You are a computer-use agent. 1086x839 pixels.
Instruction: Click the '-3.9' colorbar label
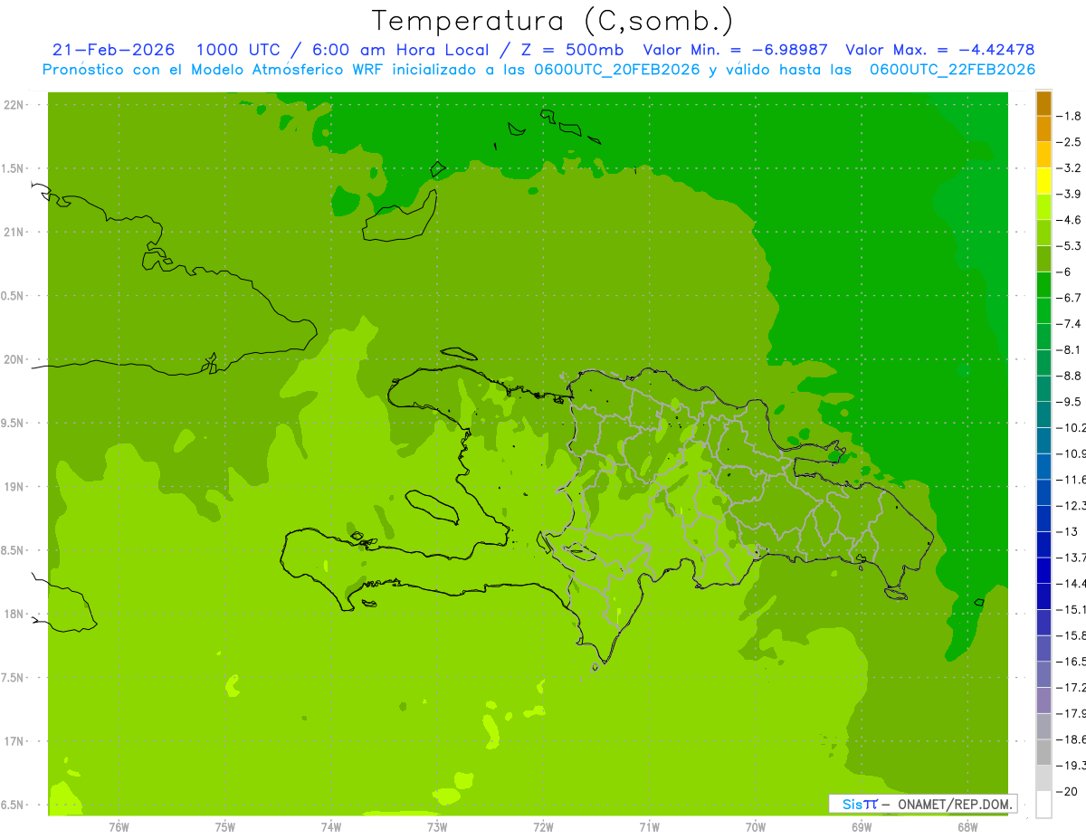(x=1071, y=194)
